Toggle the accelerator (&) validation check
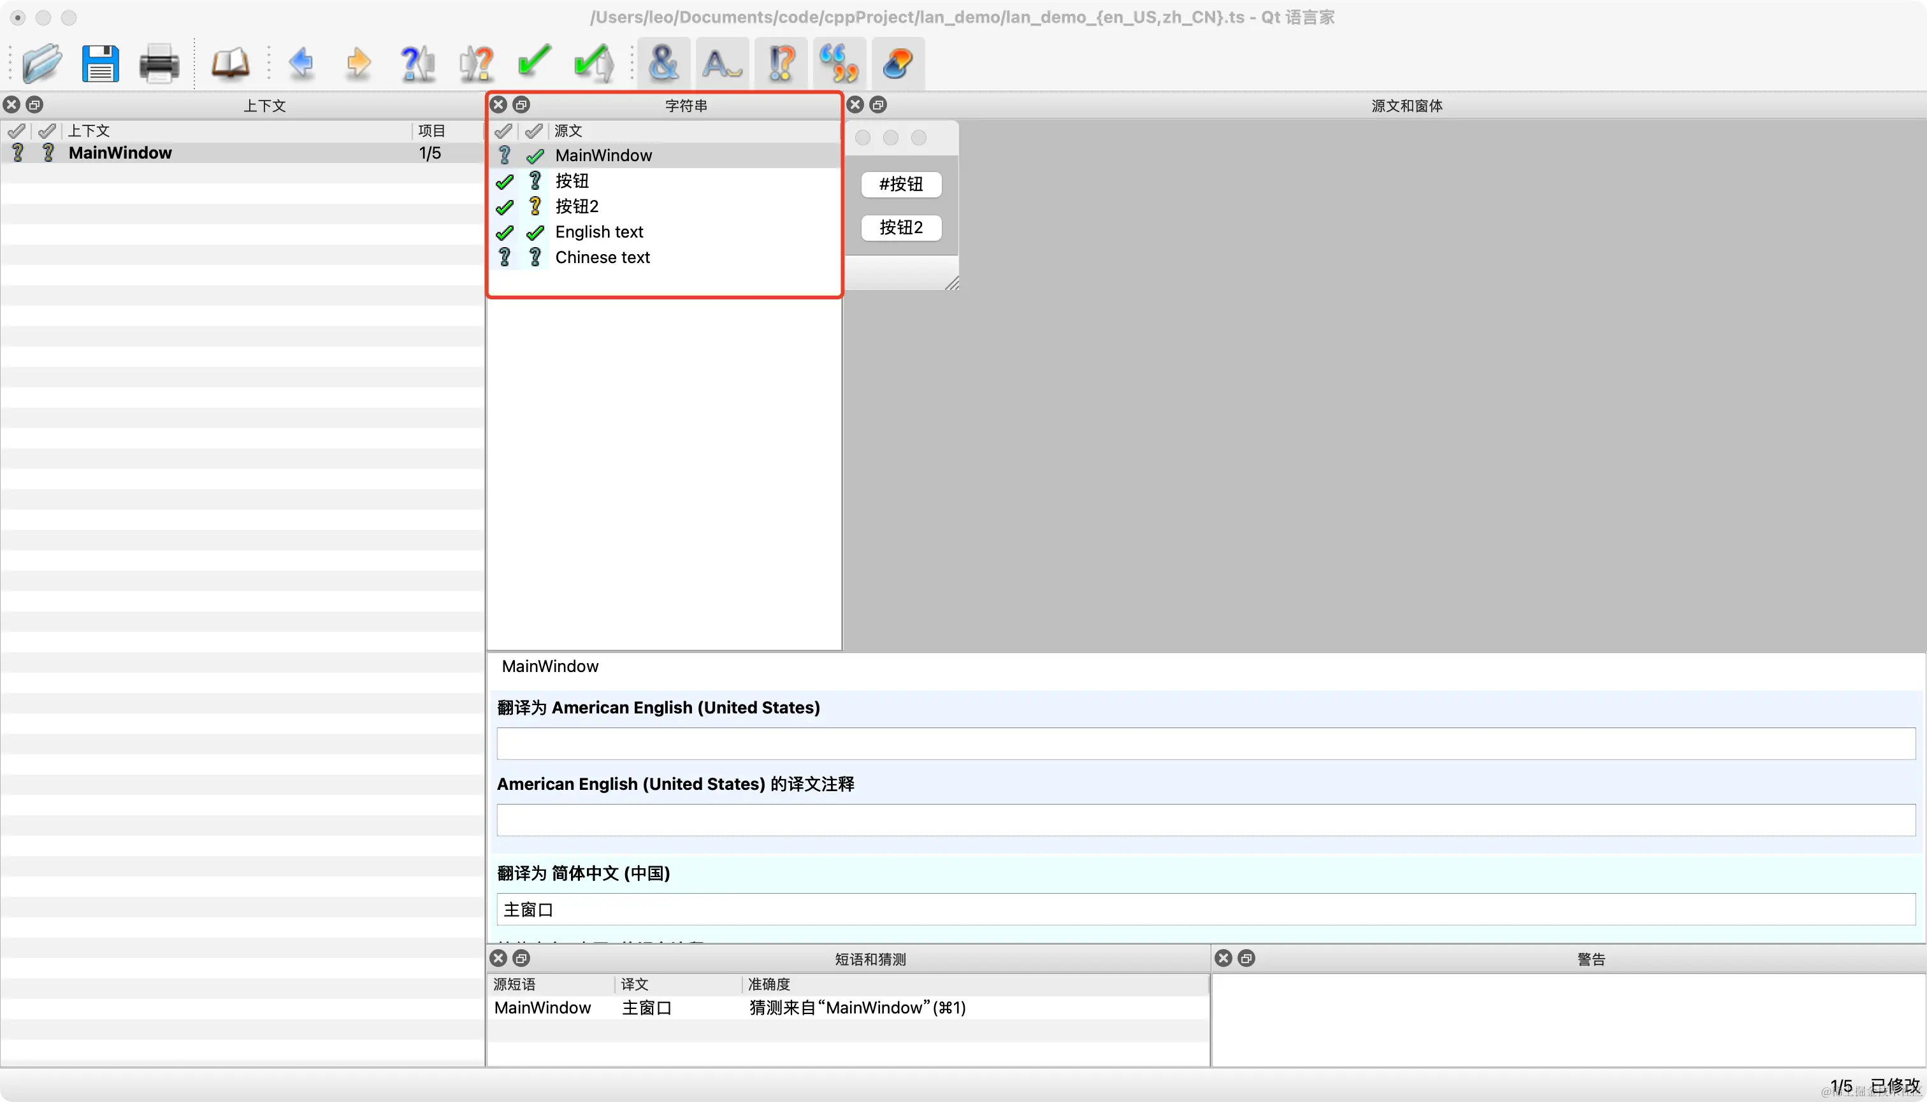1927x1102 pixels. point(663,63)
